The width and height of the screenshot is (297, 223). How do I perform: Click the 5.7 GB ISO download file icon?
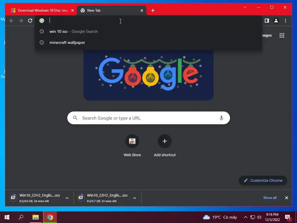81,198
